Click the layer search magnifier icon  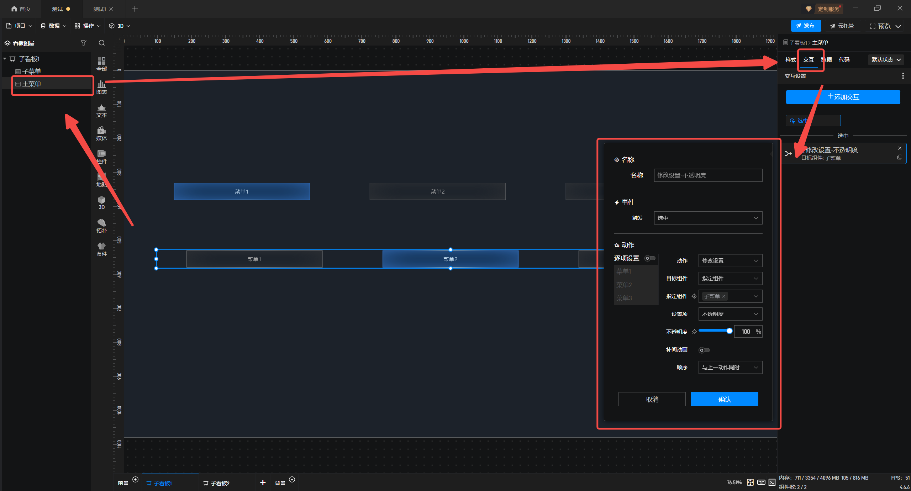point(102,43)
